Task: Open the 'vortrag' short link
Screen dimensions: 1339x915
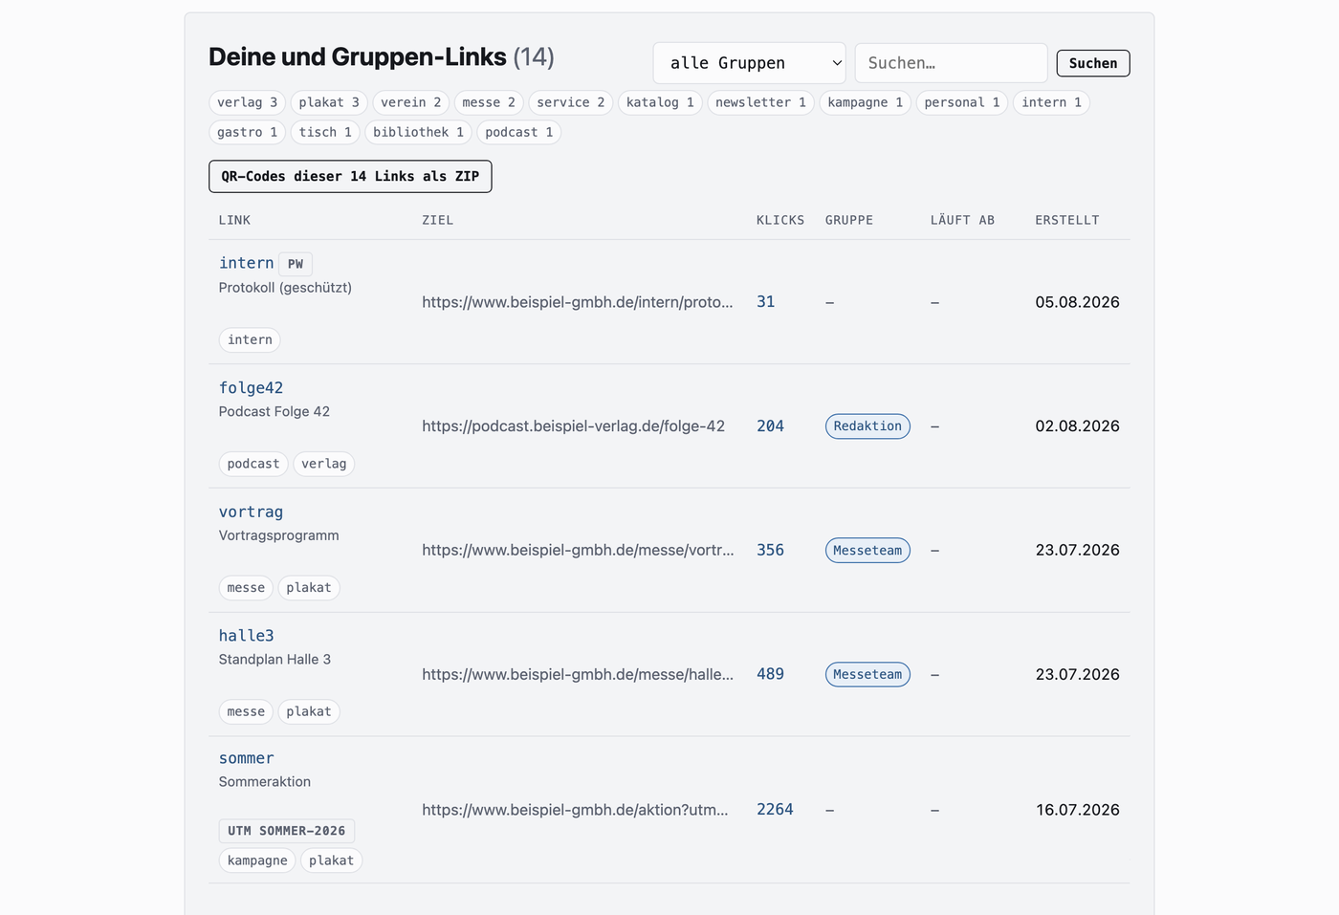Action: [251, 512]
